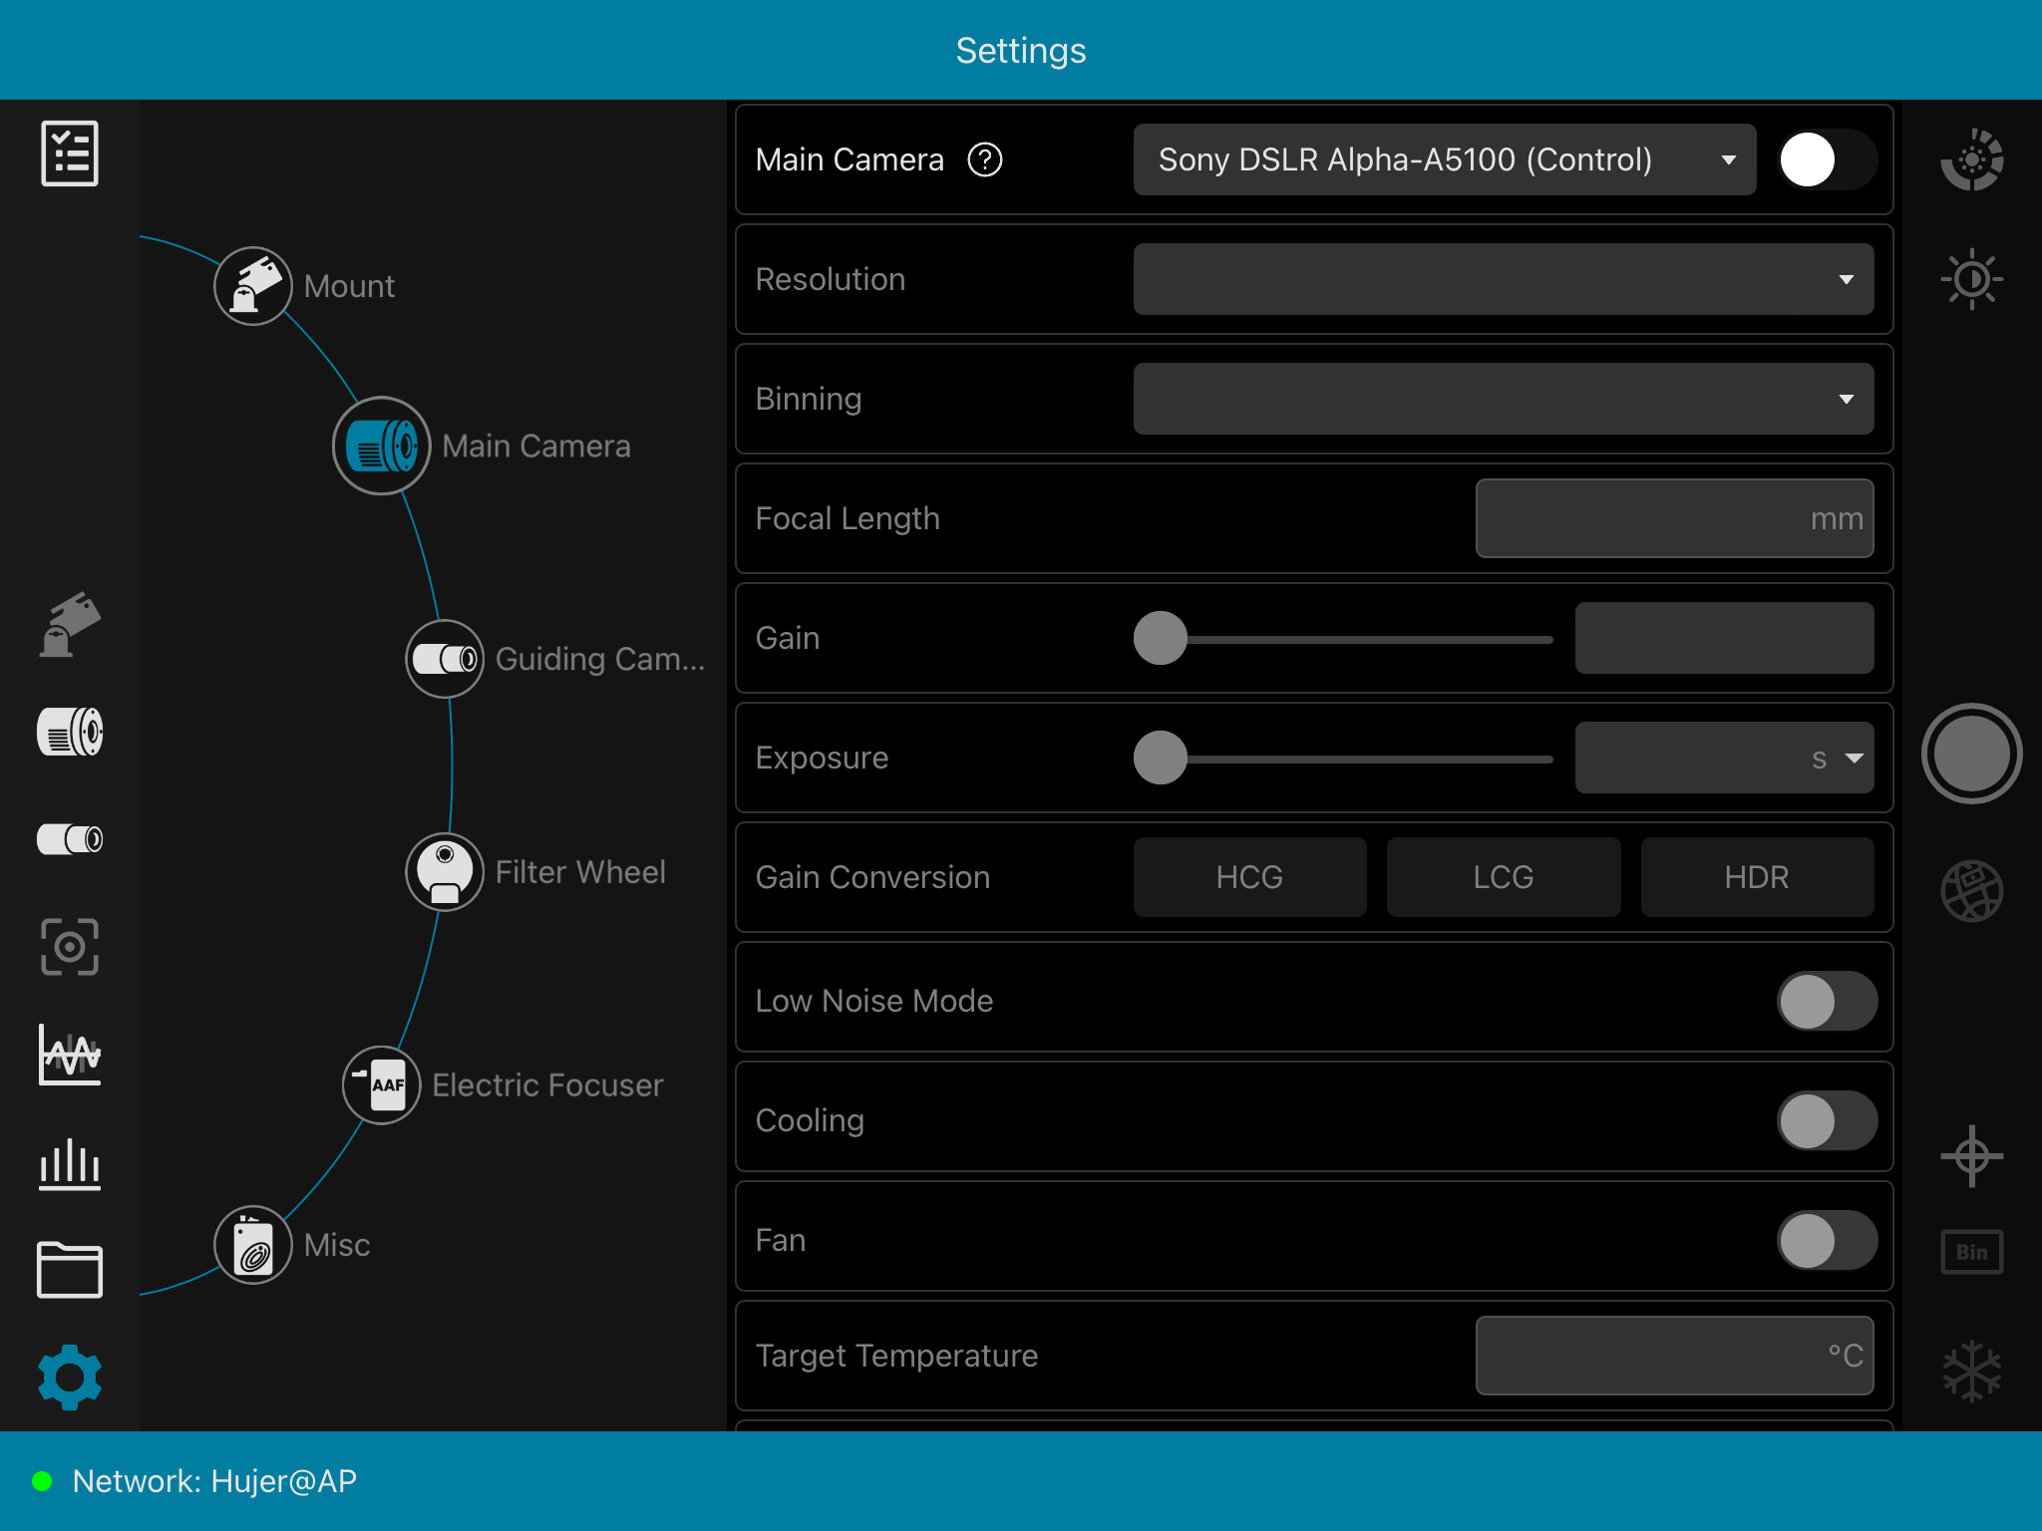Screen dimensions: 2042x1531
Task: Click the Mount circle icon on the arc
Action: click(253, 286)
